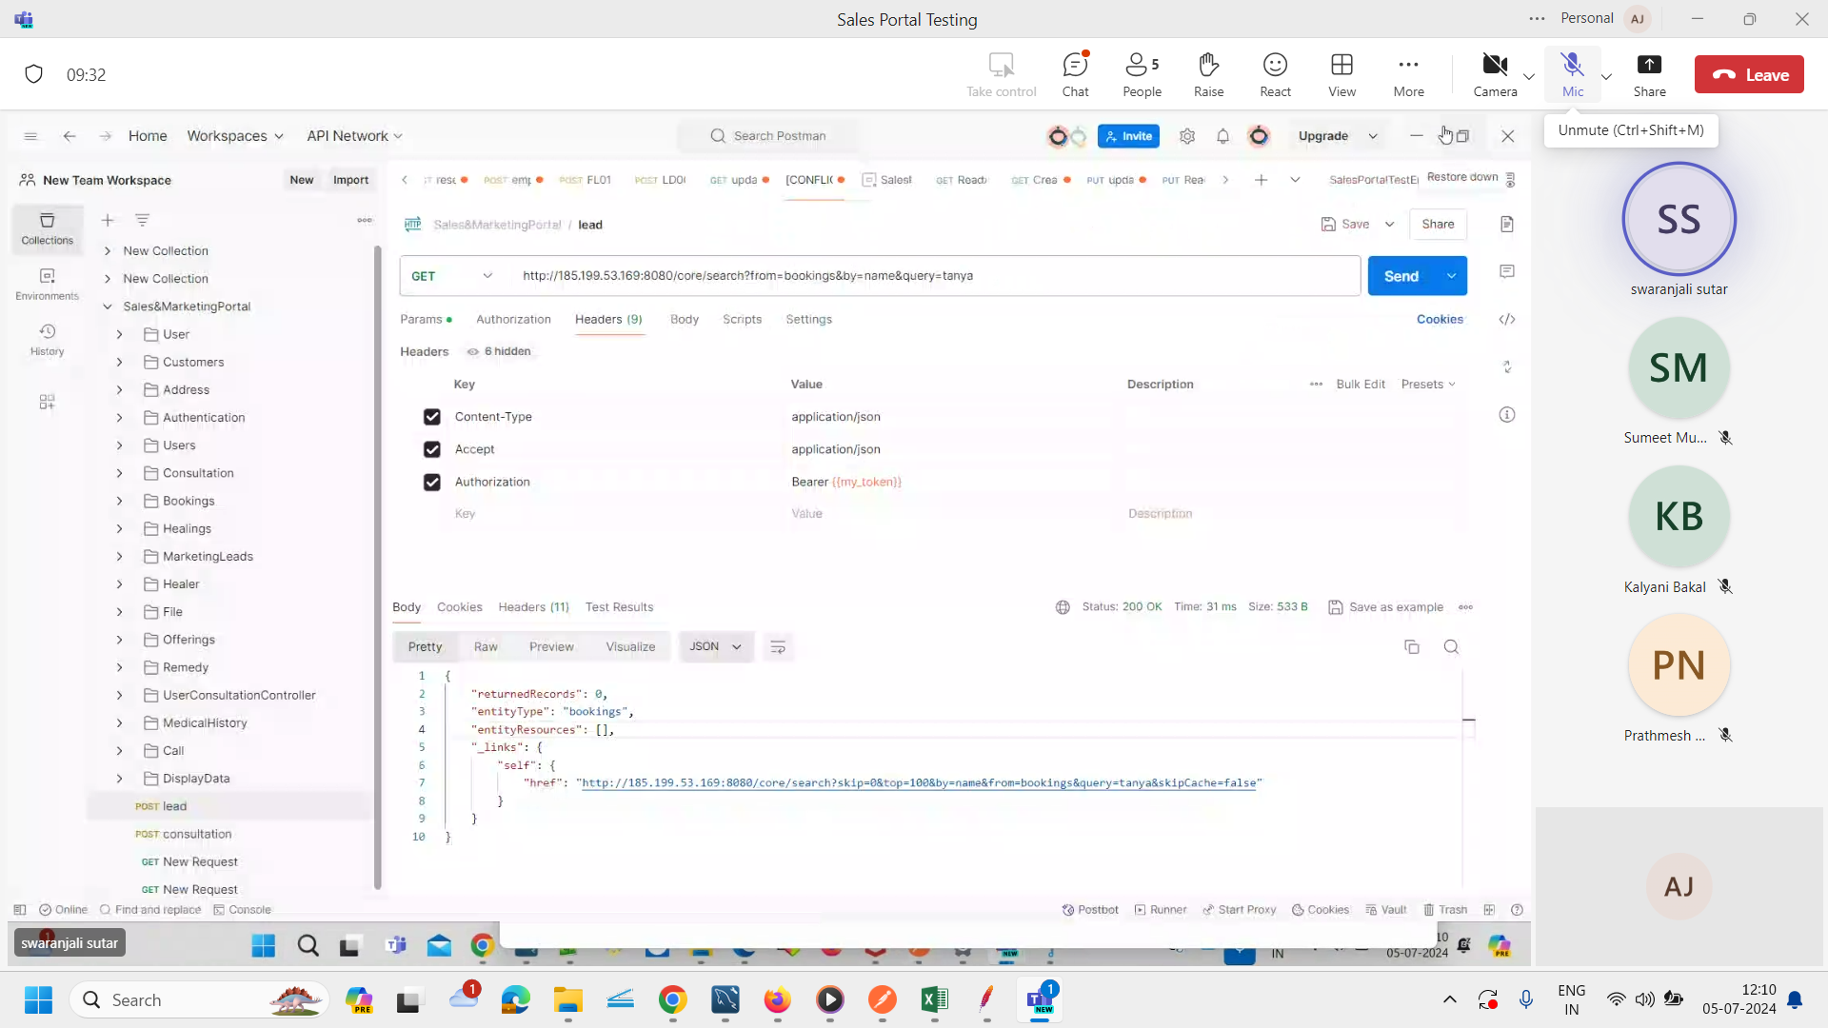Open the History sidebar tab

click(47, 340)
